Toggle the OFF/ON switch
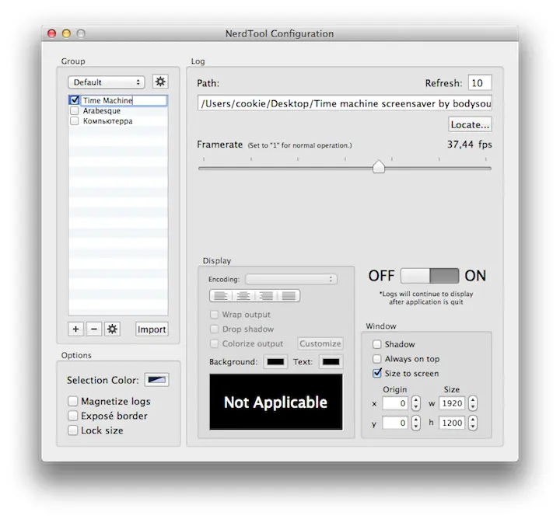This screenshot has height=519, width=560. (x=429, y=276)
